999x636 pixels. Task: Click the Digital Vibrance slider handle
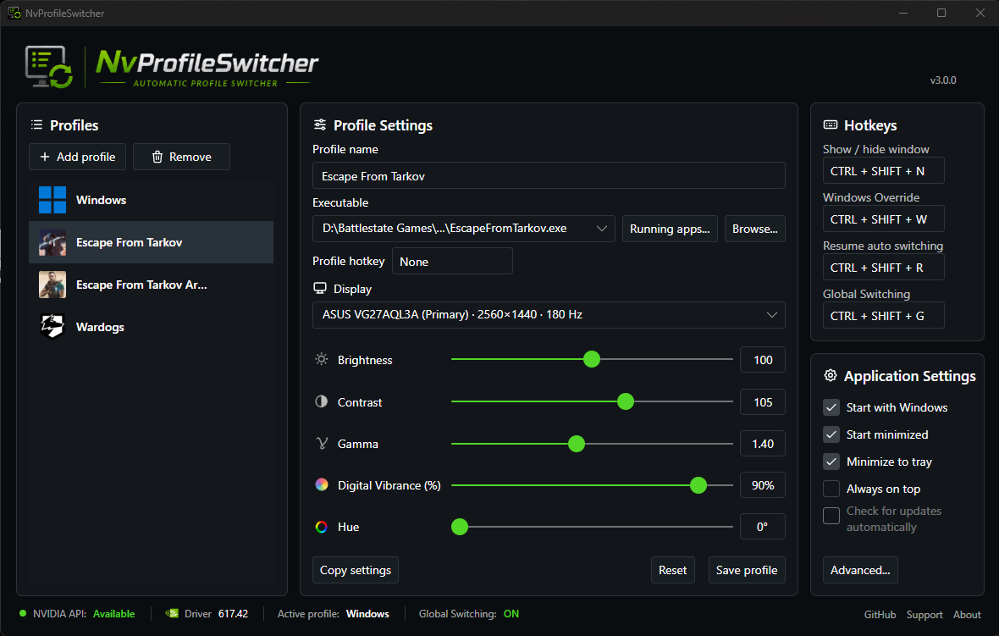point(698,485)
